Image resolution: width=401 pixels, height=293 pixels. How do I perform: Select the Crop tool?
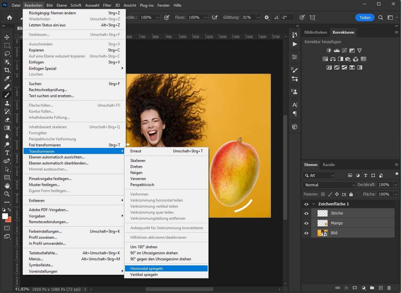click(x=7, y=70)
